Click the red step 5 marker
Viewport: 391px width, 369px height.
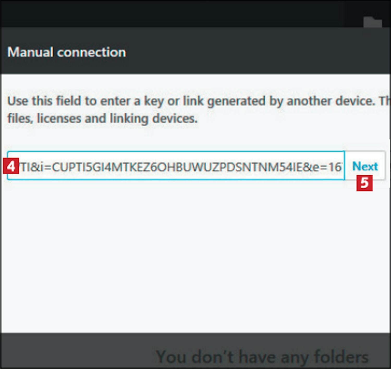364,183
